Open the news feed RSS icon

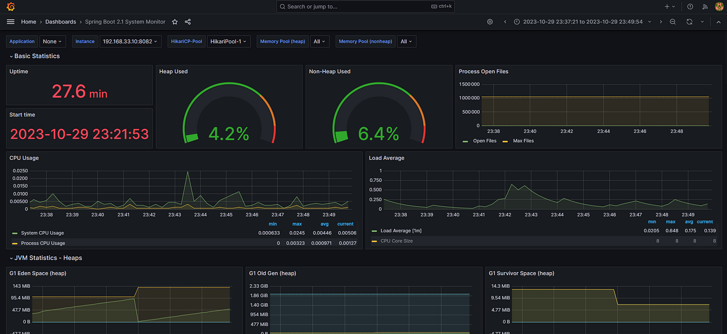(x=705, y=7)
